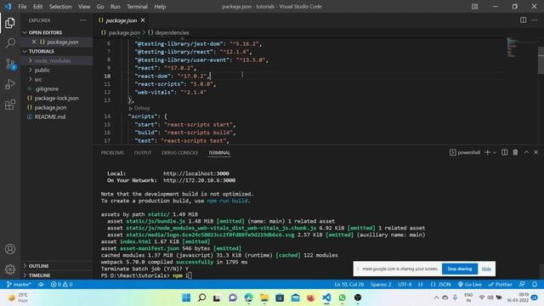Switch to the Debug Console tab
The width and height of the screenshot is (544, 306).
click(x=179, y=153)
